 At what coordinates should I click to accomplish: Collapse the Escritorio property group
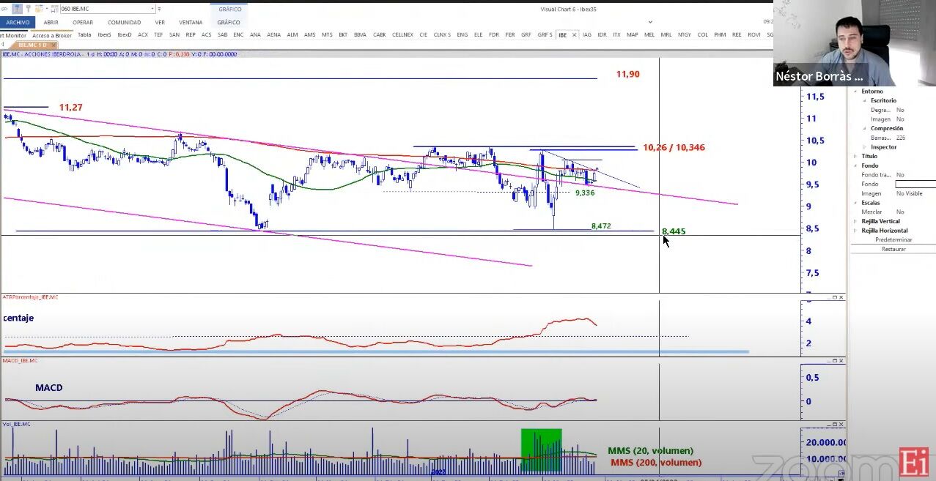point(865,100)
